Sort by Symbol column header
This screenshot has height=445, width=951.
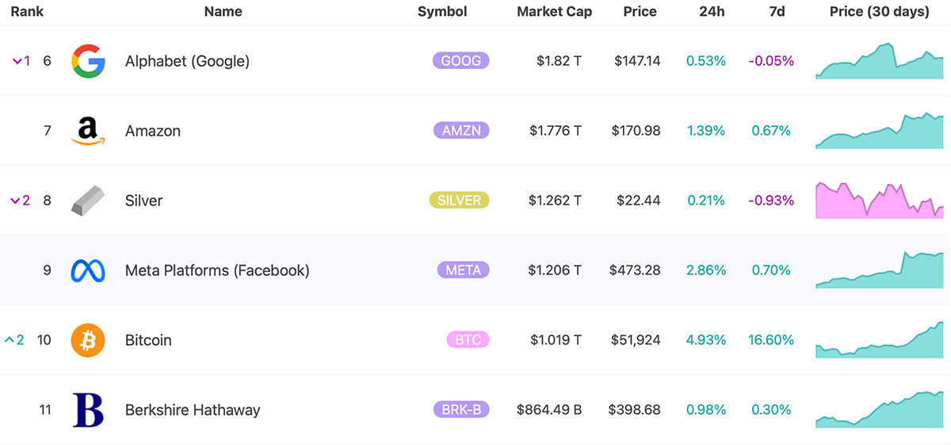442,12
